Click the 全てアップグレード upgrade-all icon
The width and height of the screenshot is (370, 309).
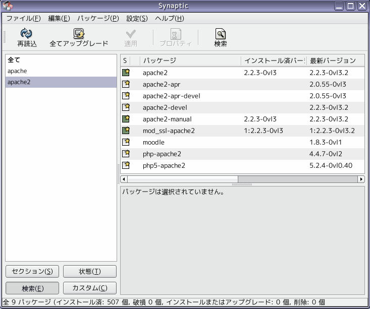coord(79,33)
